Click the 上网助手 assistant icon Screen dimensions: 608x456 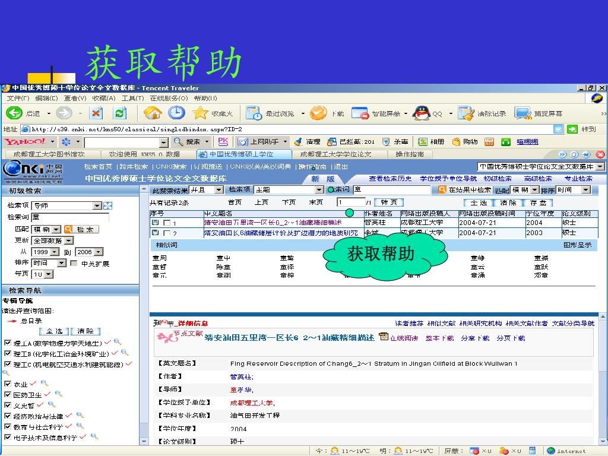point(243,142)
